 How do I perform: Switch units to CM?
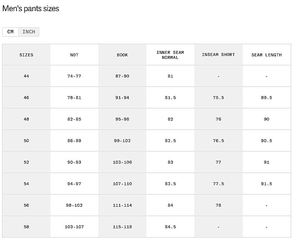(x=10, y=32)
